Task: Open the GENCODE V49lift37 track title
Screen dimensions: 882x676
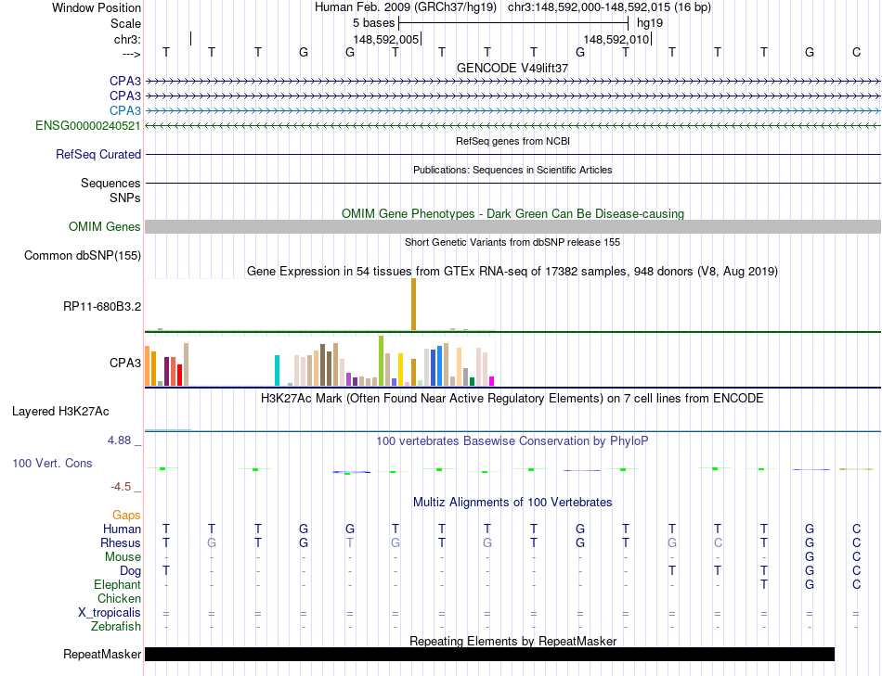Action: (512, 68)
